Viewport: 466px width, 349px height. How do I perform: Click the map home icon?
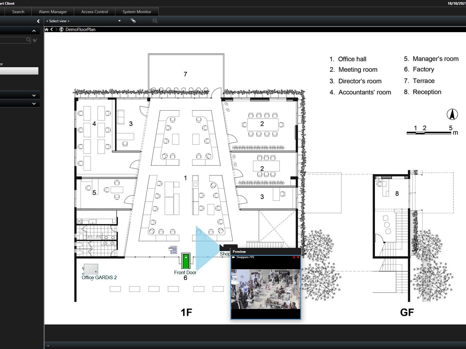tap(47, 30)
